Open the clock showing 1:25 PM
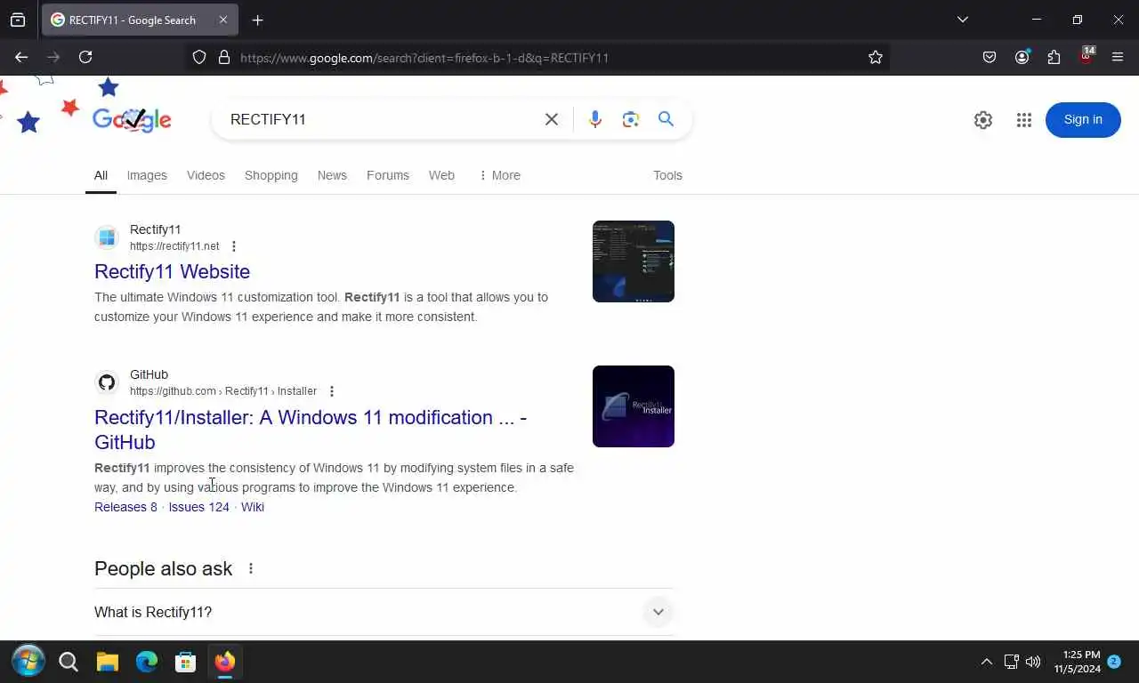This screenshot has width=1139, height=683. click(x=1078, y=662)
